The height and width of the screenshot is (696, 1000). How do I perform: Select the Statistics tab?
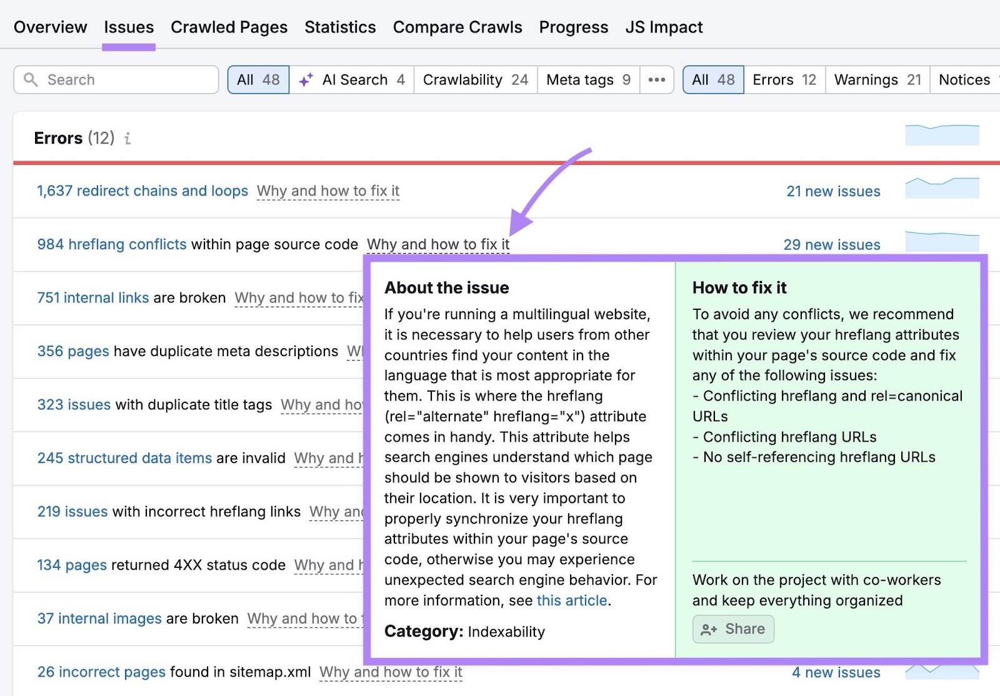pyautogui.click(x=339, y=27)
